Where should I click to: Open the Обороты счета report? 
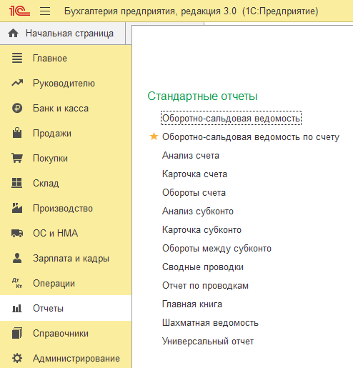tap(194, 193)
